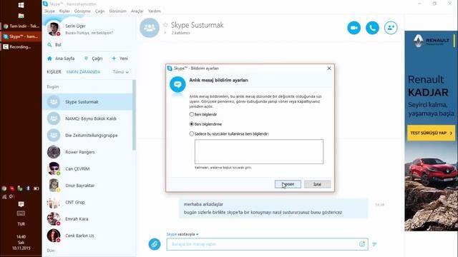Open Onur Bayraktar contact avatar
Image resolution: width=458 pixels, height=257 pixels.
pyautogui.click(x=54, y=186)
